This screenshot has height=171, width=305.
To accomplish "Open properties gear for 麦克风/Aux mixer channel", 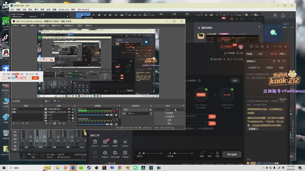I will point(116,115).
